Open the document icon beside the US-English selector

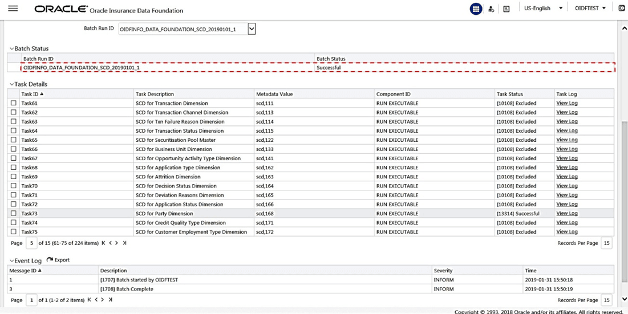(507, 9)
